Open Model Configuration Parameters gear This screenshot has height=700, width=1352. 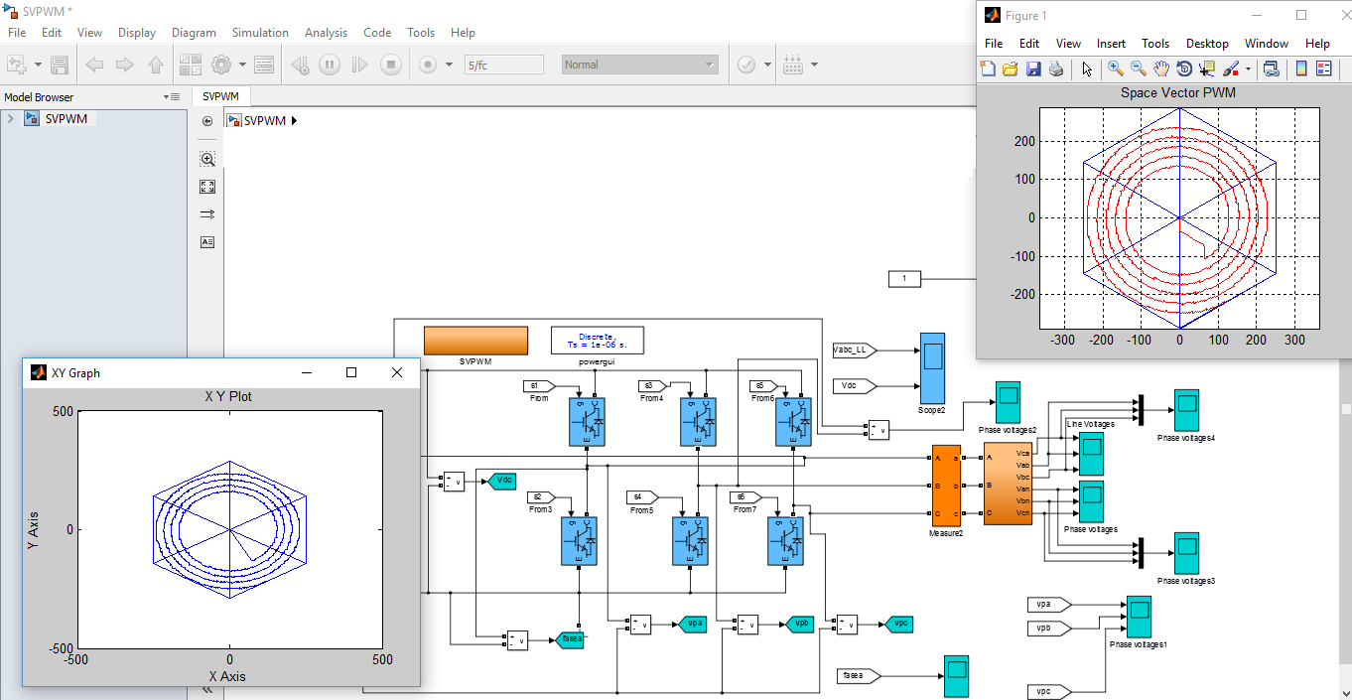220,65
